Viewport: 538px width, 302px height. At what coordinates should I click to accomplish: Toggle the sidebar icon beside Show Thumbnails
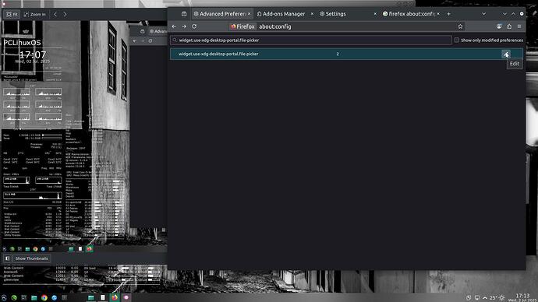tap(7, 258)
